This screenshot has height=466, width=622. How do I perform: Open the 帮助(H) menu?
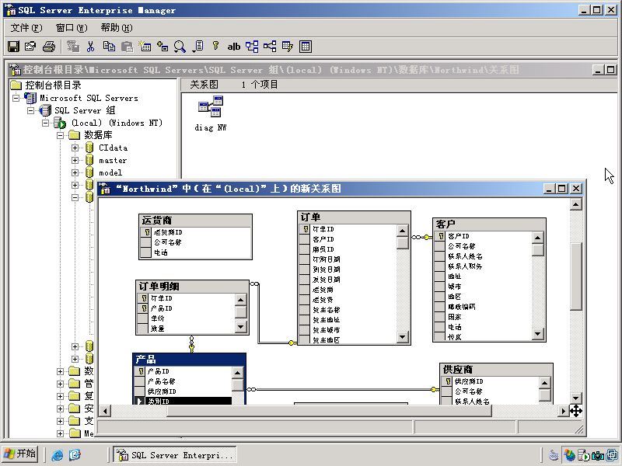click(x=116, y=28)
